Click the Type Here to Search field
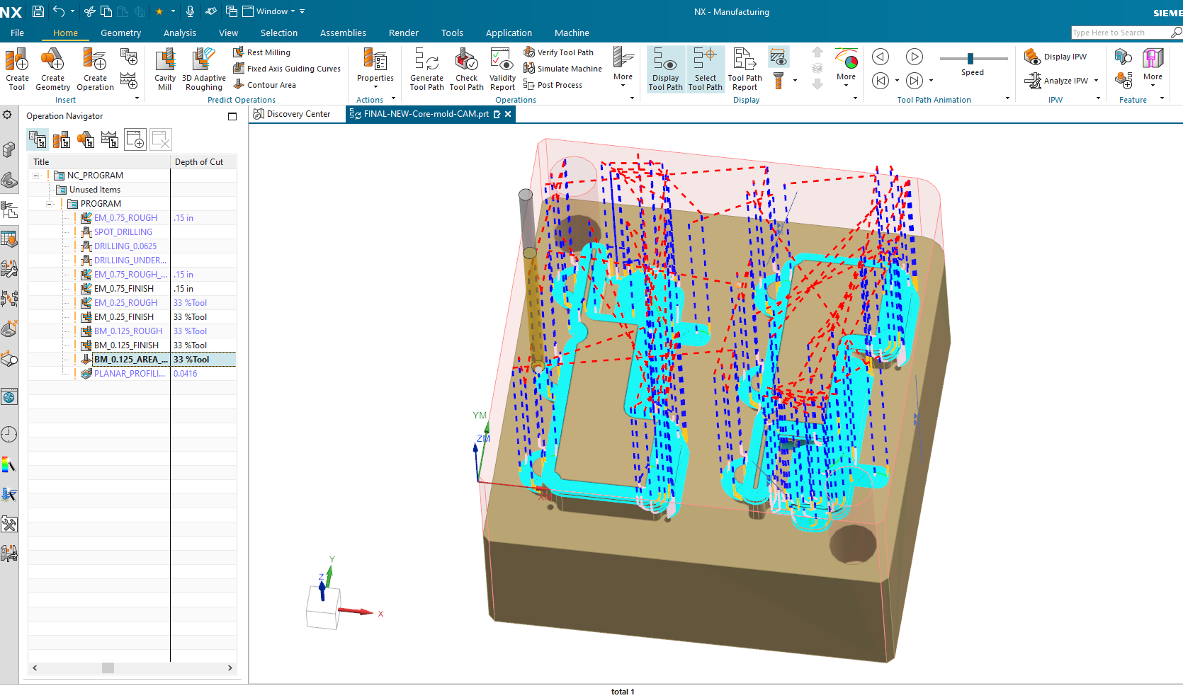1183x698 pixels. [1121, 33]
